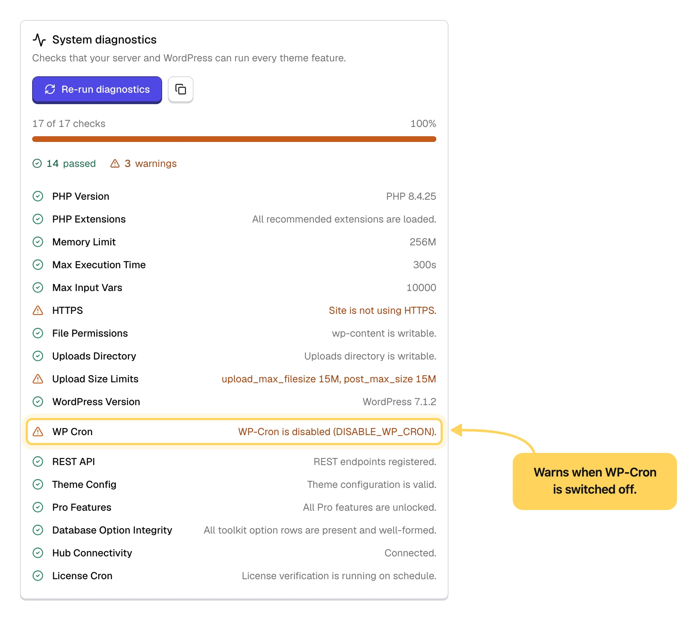Select the '256M' memory limit value
The image size is (697, 622).
click(x=423, y=242)
